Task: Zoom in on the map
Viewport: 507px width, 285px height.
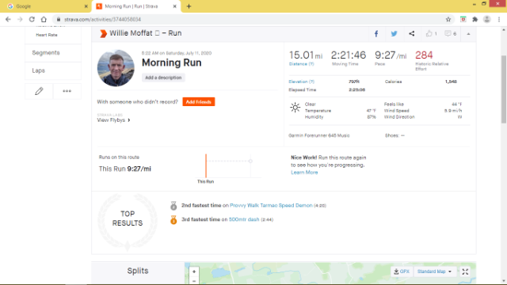Action: pyautogui.click(x=194, y=272)
